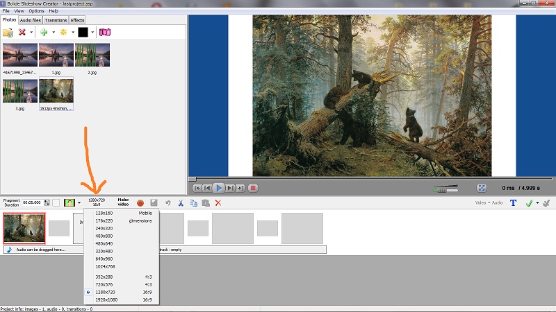The height and width of the screenshot is (312, 556).
Task: Step to the previous frame in the preview
Action: (207, 188)
